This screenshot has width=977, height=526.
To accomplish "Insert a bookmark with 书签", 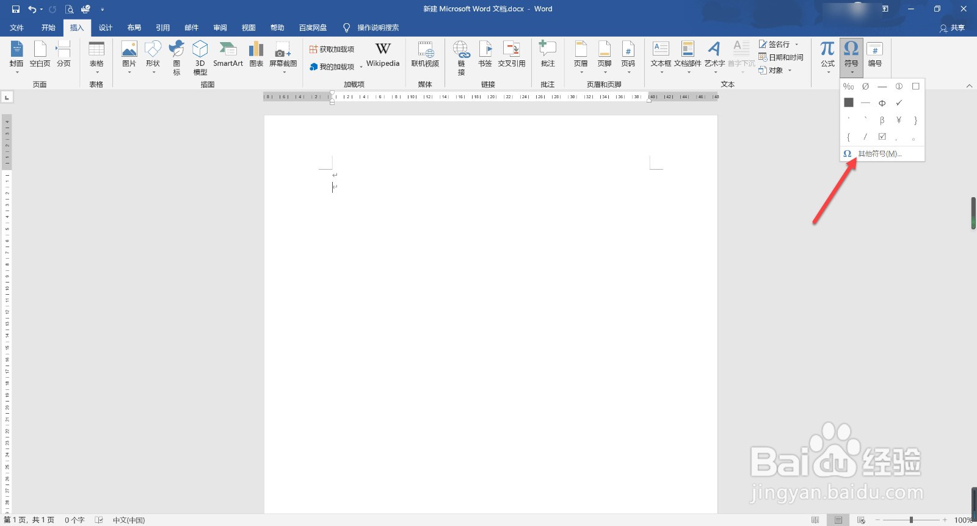I will pyautogui.click(x=485, y=54).
